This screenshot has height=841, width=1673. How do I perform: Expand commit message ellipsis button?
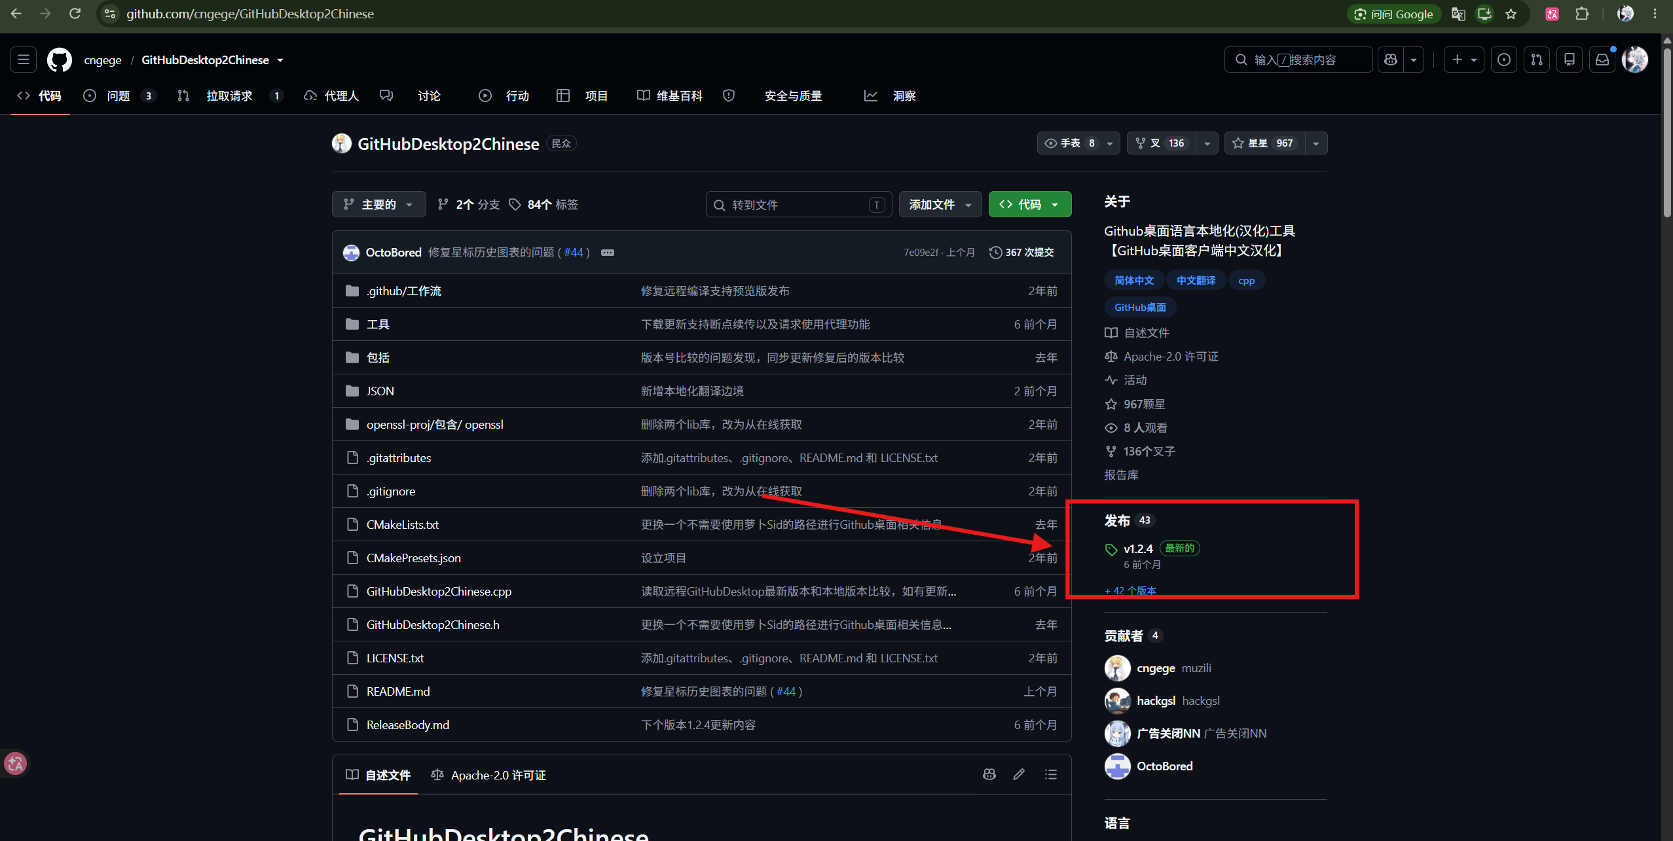click(608, 253)
